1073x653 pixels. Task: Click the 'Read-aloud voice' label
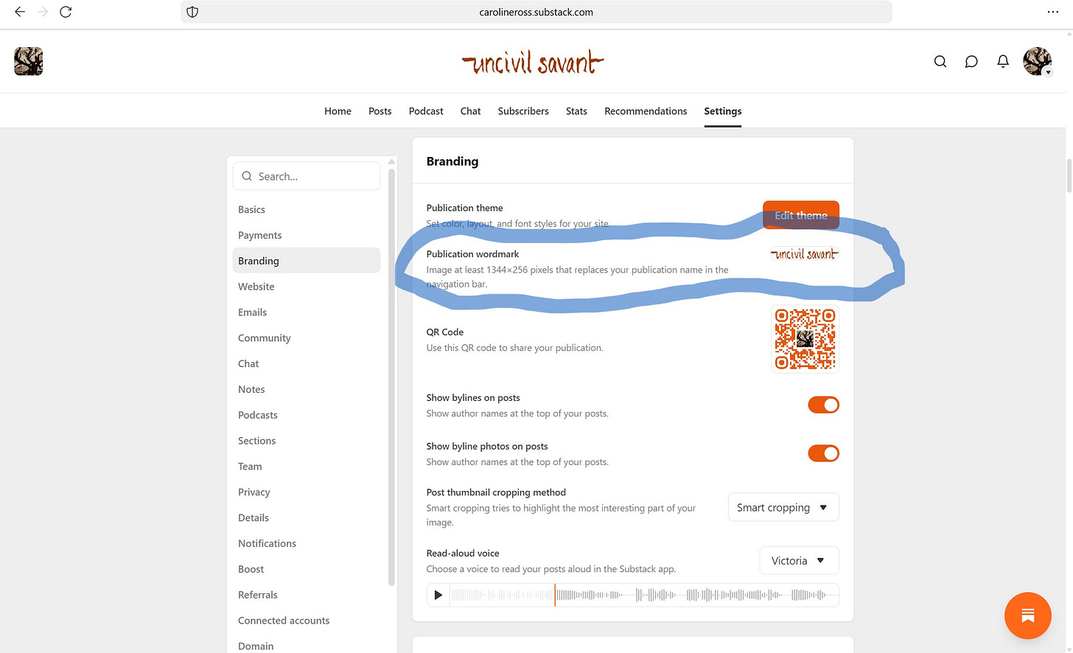463,554
